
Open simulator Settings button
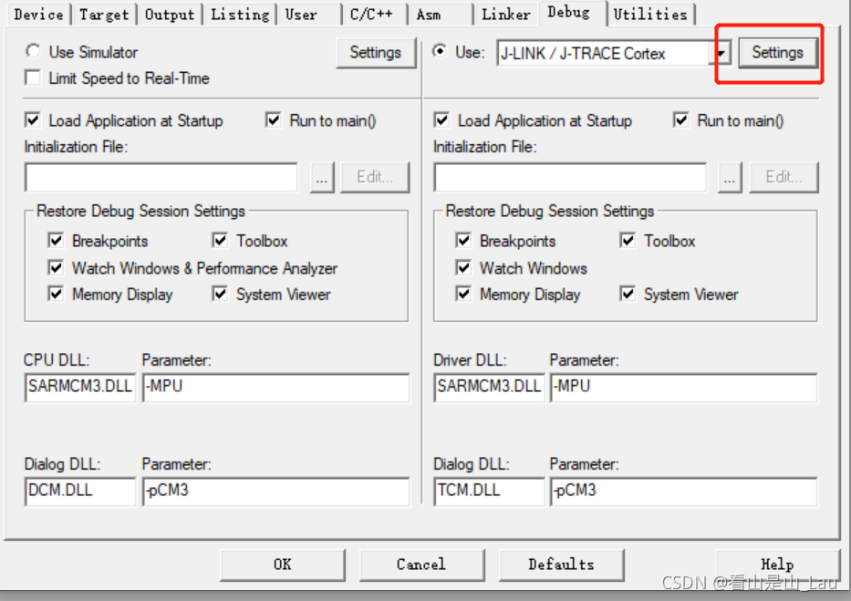(x=376, y=53)
